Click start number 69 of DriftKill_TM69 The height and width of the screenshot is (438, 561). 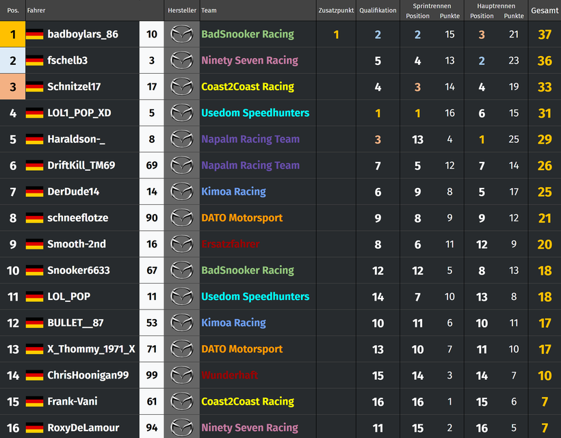pos(152,165)
